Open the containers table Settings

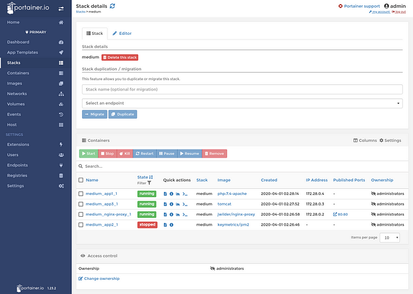click(390, 141)
